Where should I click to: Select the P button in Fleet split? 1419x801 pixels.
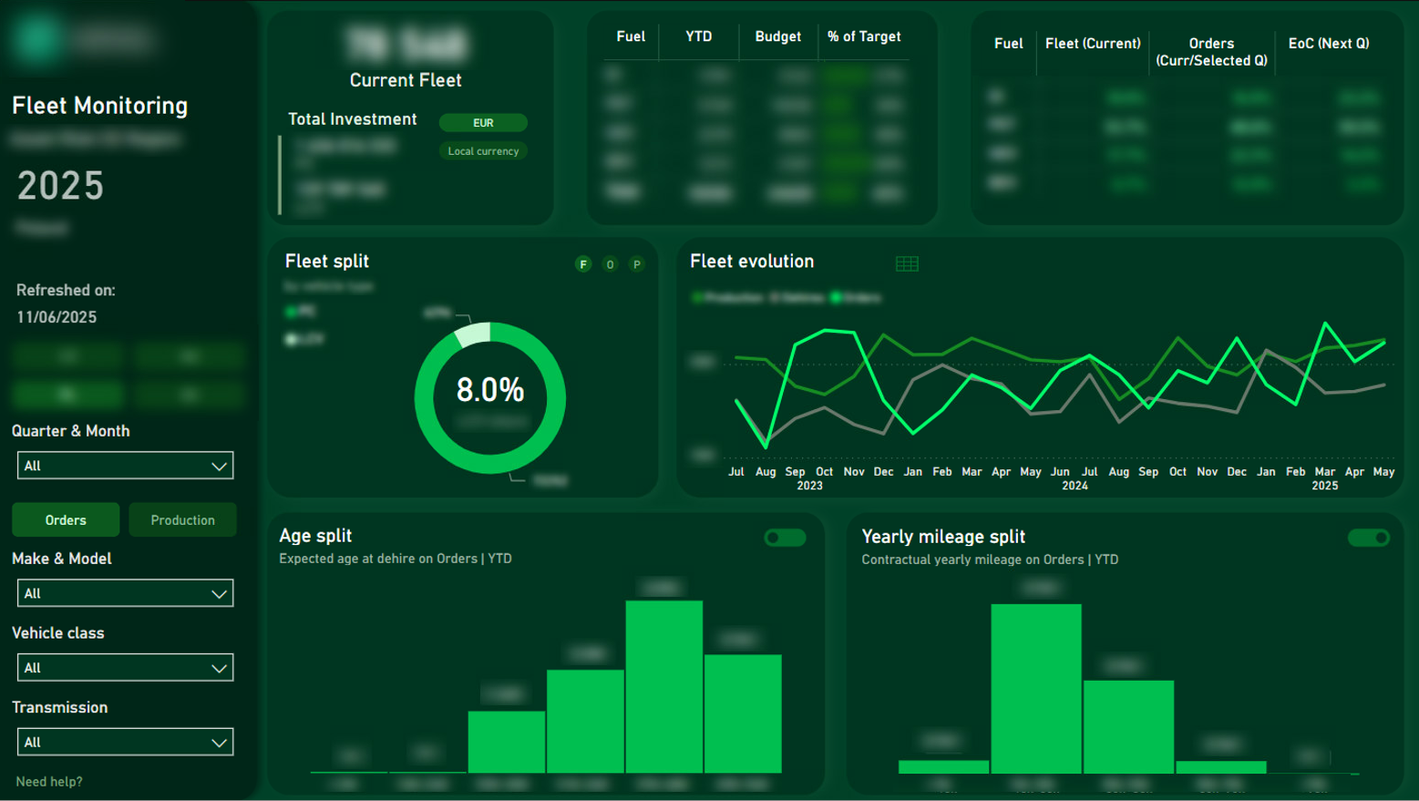(x=637, y=264)
